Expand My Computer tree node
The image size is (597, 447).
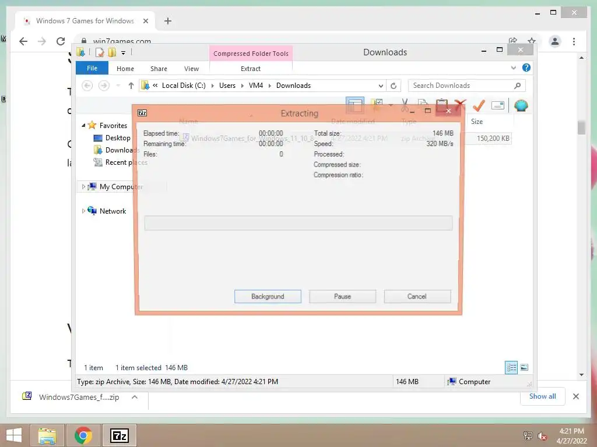[83, 187]
